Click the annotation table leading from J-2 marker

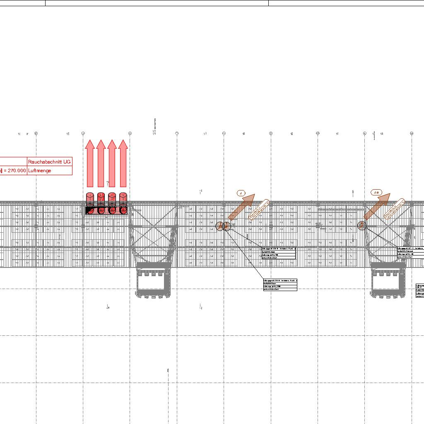pyautogui.click(x=410, y=253)
